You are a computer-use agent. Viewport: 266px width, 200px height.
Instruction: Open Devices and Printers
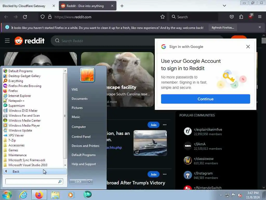(x=85, y=146)
